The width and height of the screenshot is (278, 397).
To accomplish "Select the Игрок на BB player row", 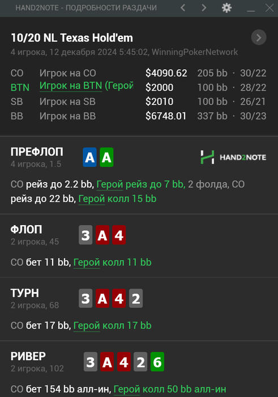I will (138, 116).
